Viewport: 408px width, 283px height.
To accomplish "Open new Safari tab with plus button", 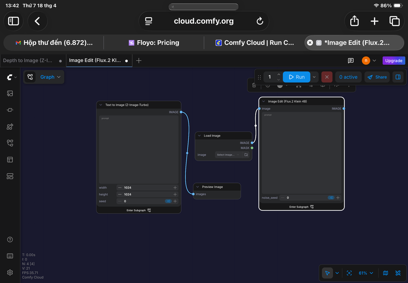I will [375, 21].
